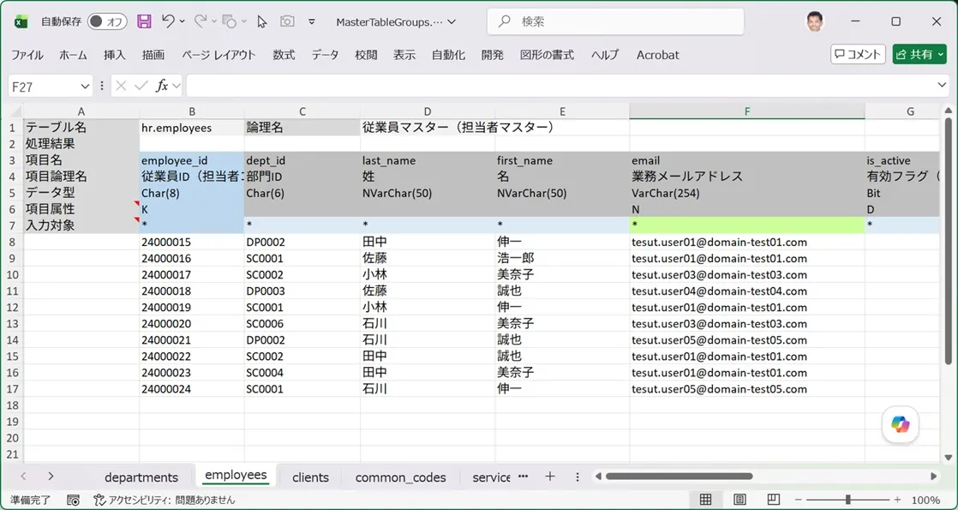The width and height of the screenshot is (958, 510).
Task: Click the previous sheet navigation arrow
Action: pyautogui.click(x=23, y=477)
